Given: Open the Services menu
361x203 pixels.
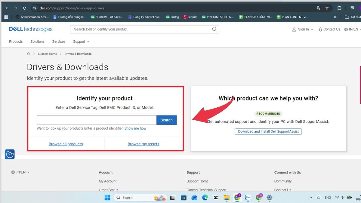Looking at the screenshot, I should (59, 42).
